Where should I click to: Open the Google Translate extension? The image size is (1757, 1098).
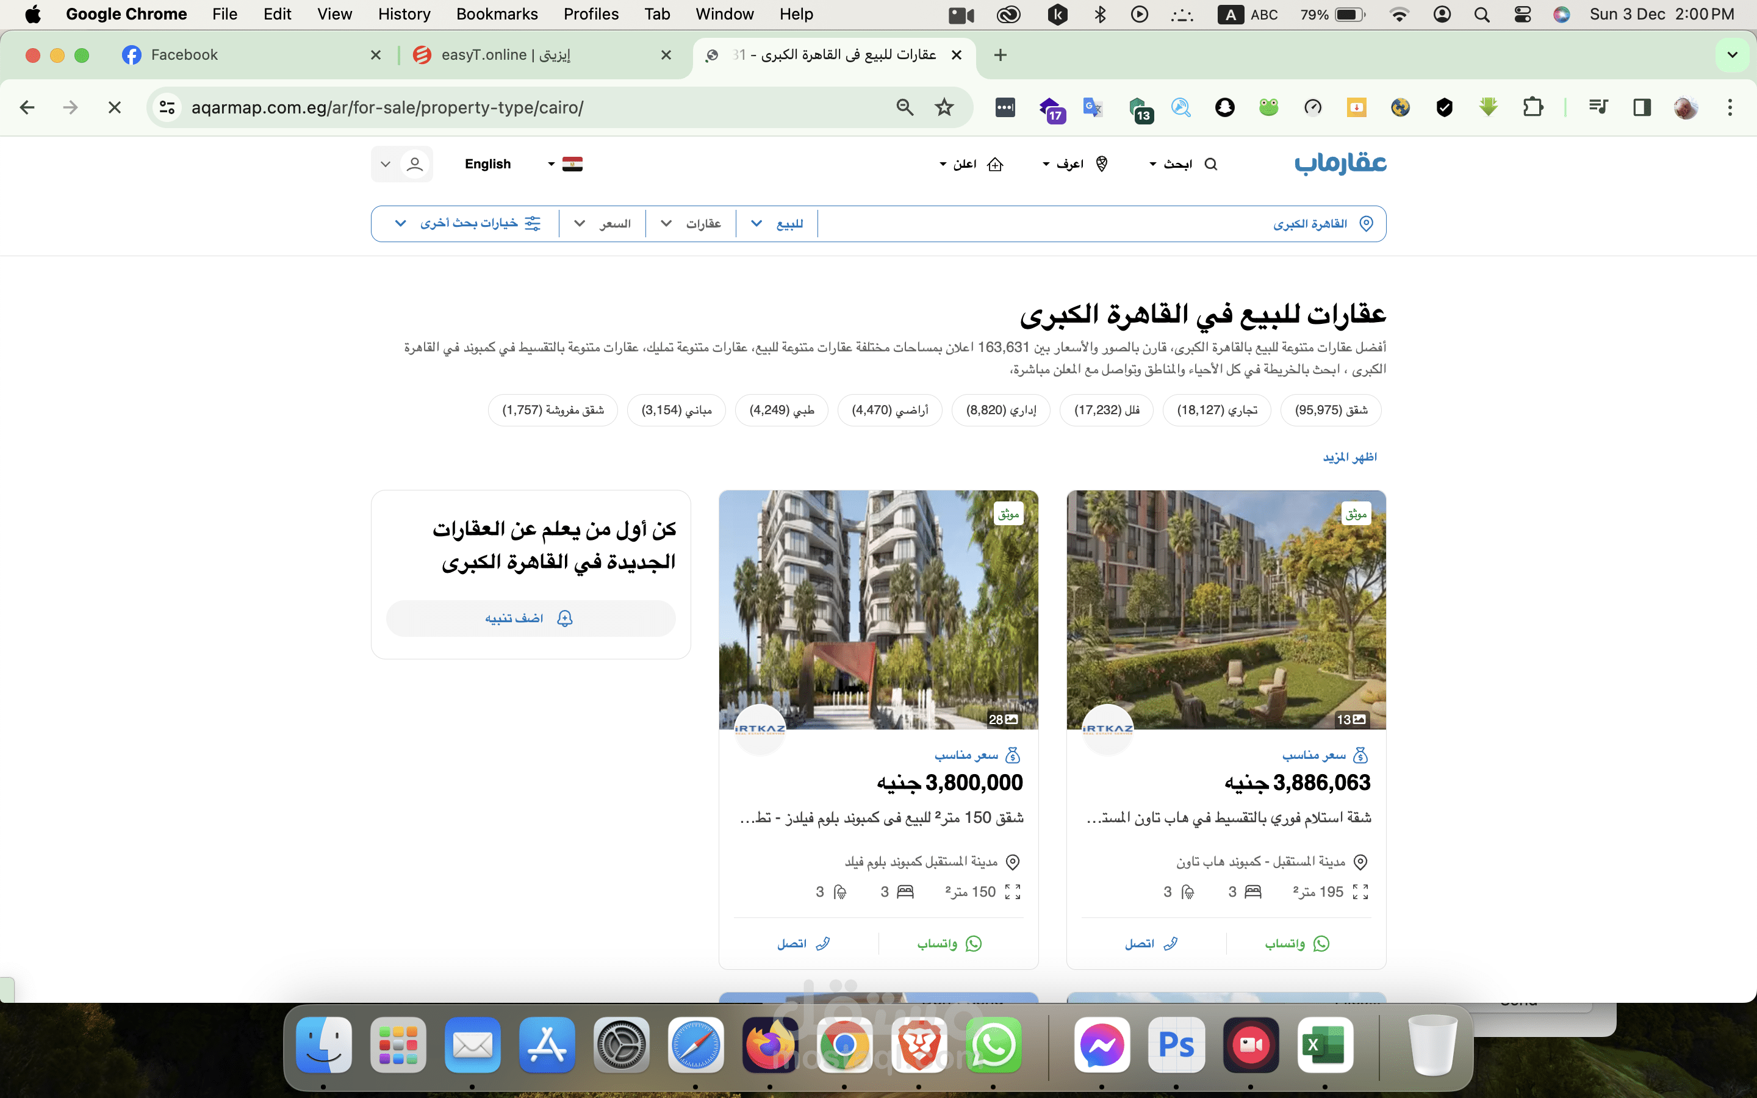(1093, 107)
